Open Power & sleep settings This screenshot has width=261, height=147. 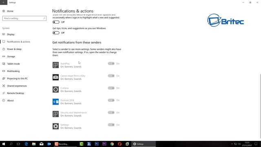pyautogui.click(x=14, y=49)
